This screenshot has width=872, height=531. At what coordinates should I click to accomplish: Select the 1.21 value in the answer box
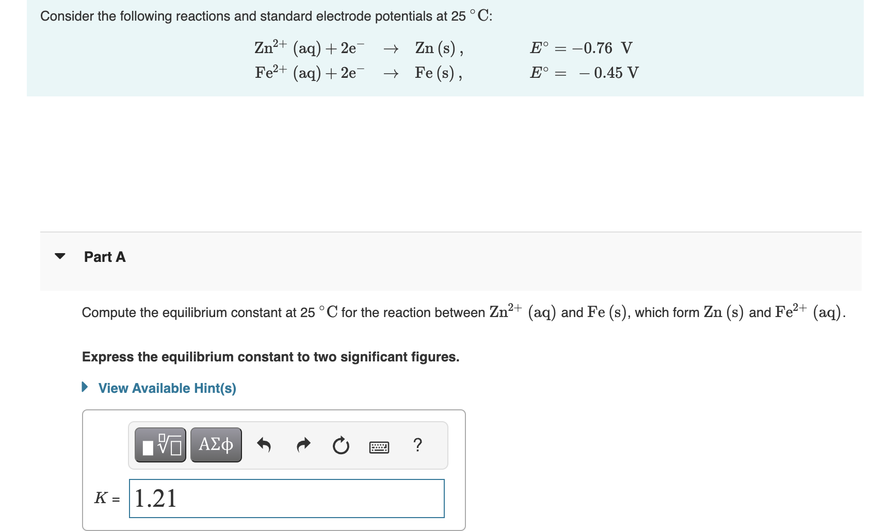click(x=155, y=498)
